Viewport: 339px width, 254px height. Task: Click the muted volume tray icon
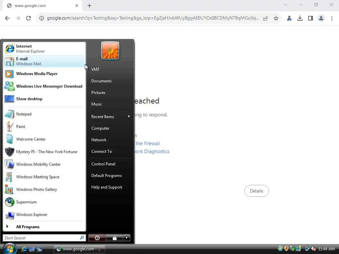(x=313, y=249)
